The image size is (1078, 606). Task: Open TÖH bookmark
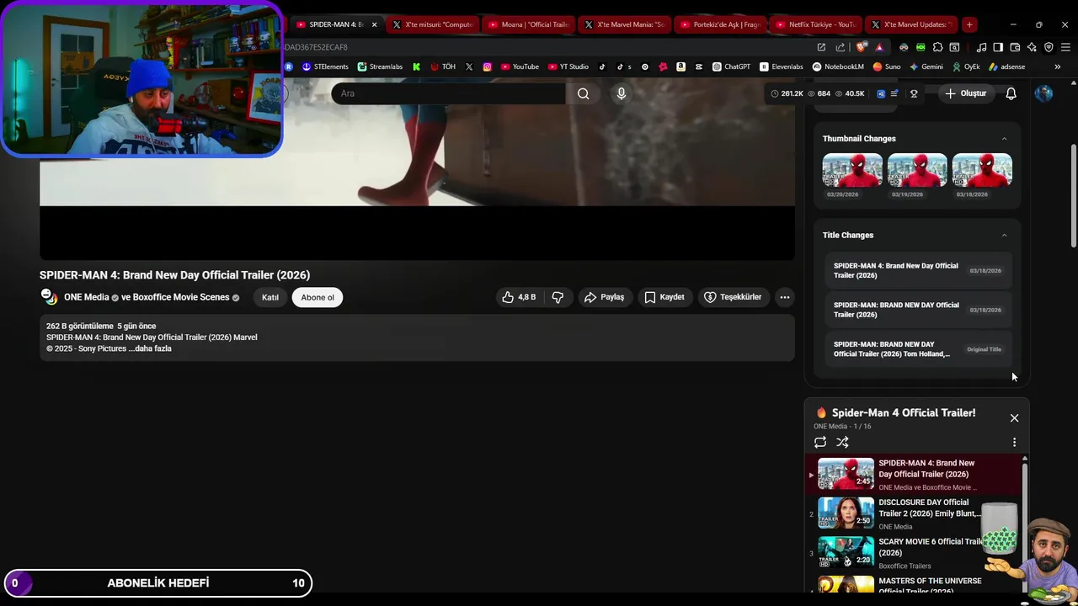(443, 66)
